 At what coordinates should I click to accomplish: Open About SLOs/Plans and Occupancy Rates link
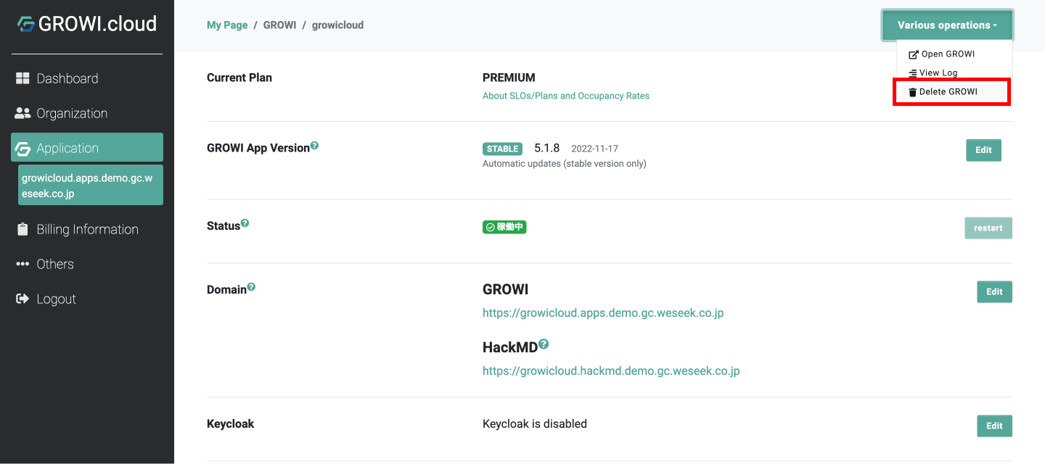click(566, 96)
